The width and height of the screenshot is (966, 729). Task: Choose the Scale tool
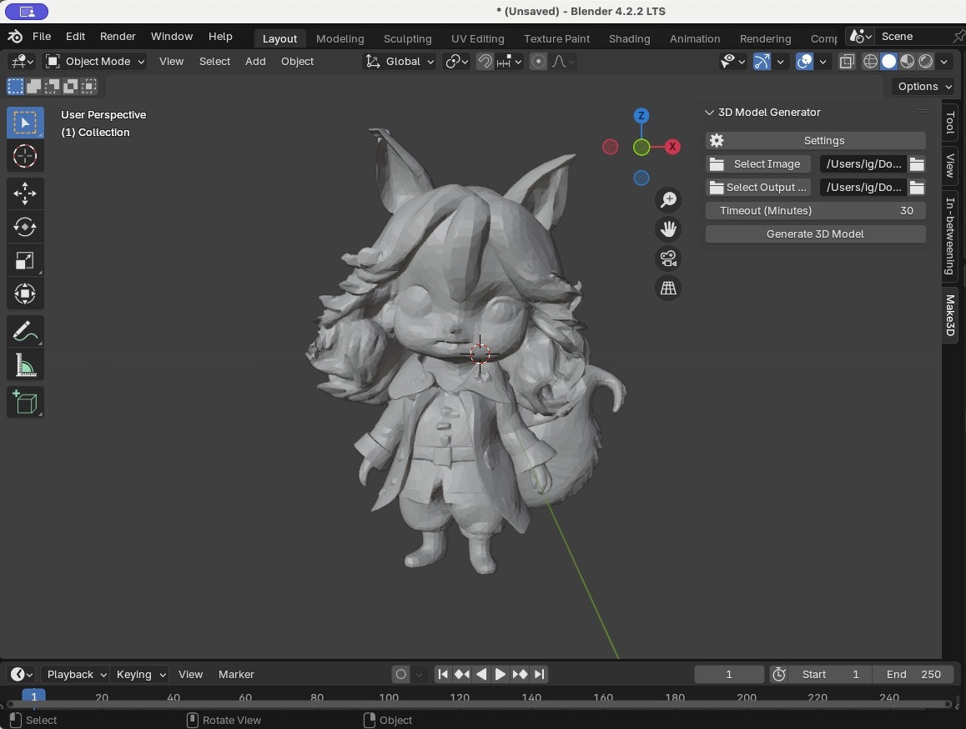(25, 260)
